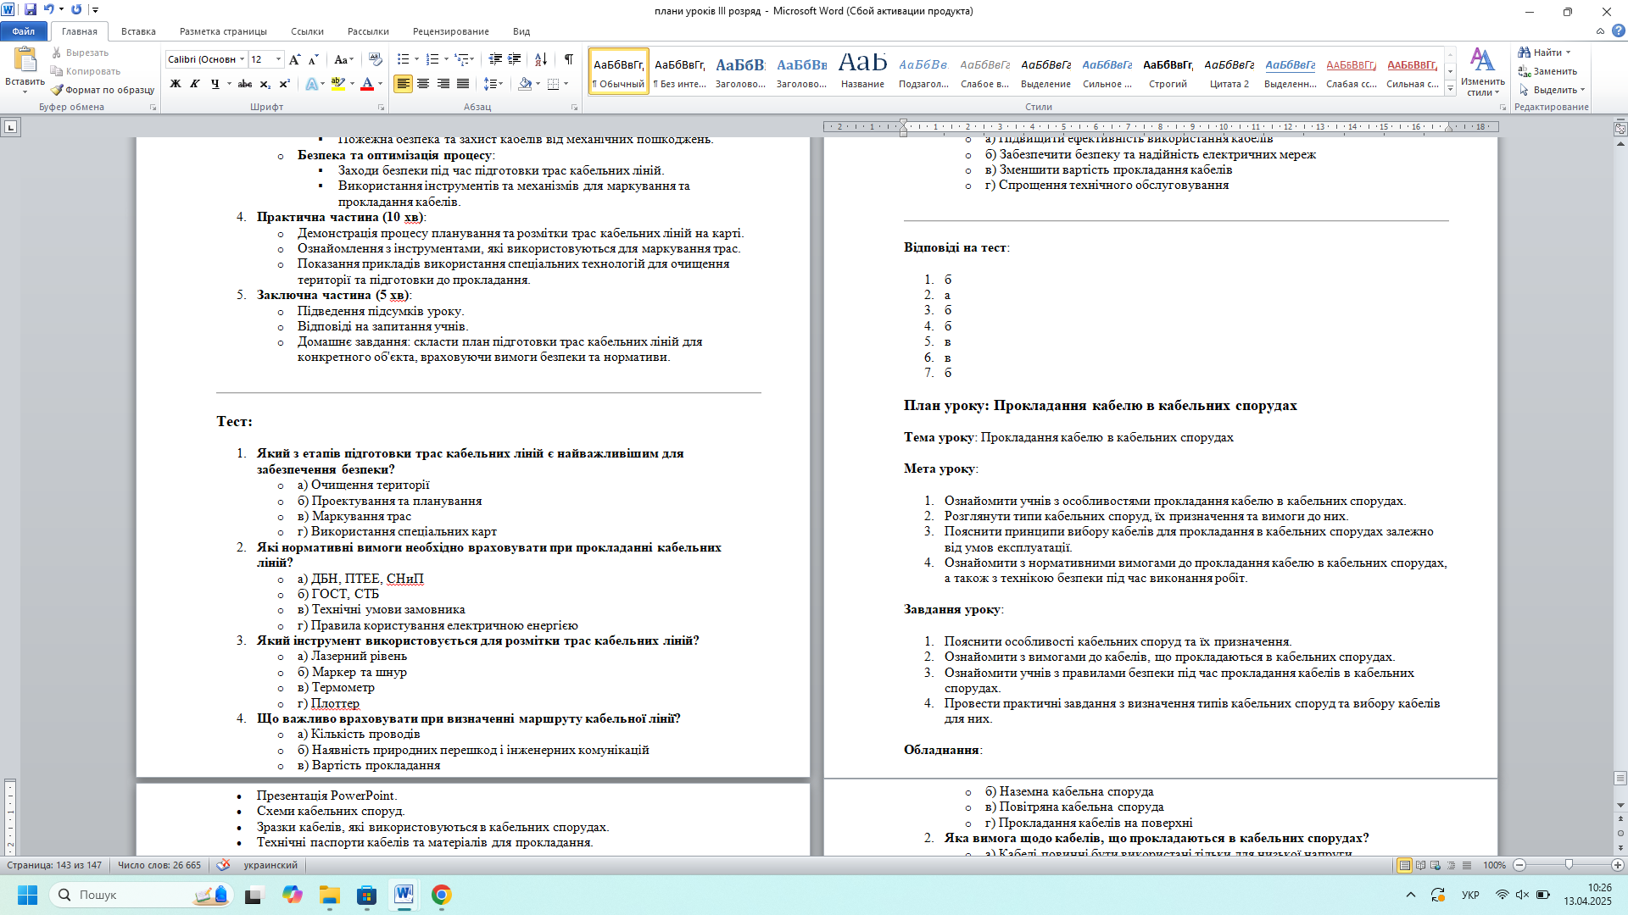
Task: Expand line spacing options dropdown
Action: coord(500,84)
